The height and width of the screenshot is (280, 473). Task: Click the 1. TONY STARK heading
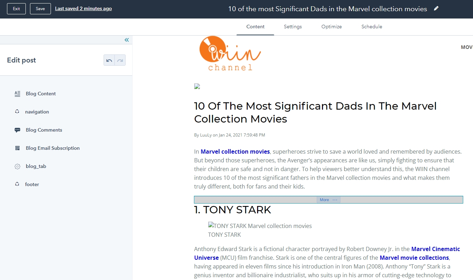[x=233, y=210]
